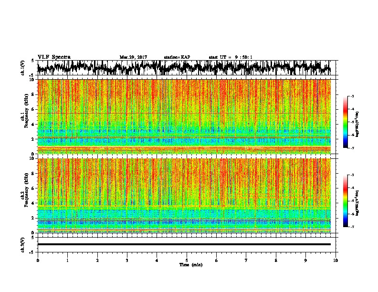Viewport: 378px width, 292px height.
Task: Click the time-axis tick label "4"
Action: 157,261
